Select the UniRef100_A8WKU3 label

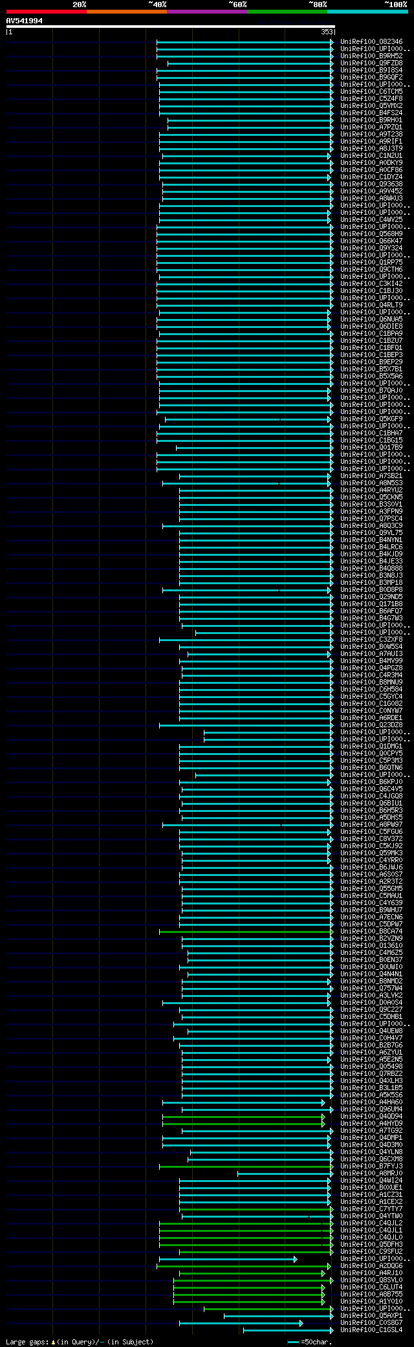[371, 199]
